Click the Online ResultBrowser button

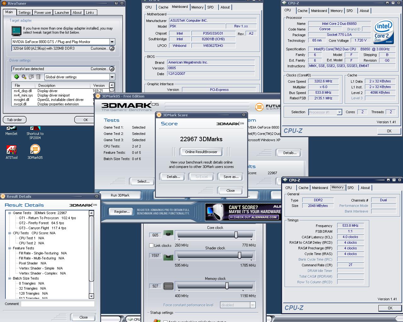(x=201, y=152)
